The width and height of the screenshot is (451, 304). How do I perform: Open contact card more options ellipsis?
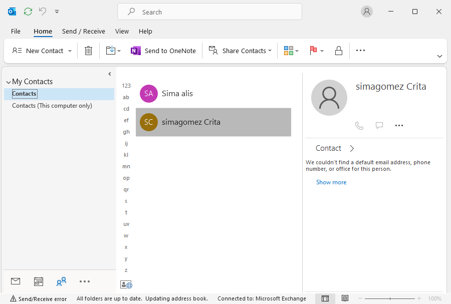[399, 126]
